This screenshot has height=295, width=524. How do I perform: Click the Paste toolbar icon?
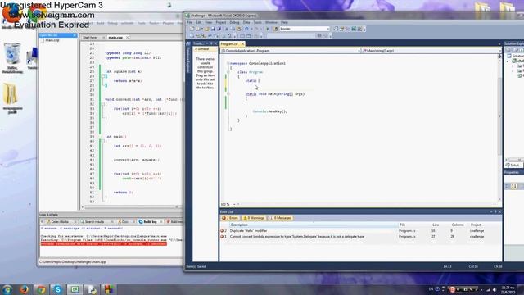(x=238, y=29)
